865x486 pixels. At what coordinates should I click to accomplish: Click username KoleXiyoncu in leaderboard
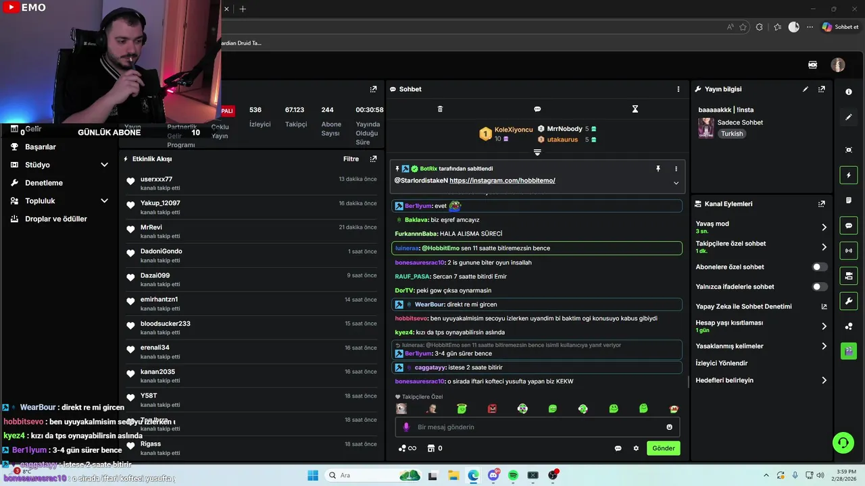(514, 130)
